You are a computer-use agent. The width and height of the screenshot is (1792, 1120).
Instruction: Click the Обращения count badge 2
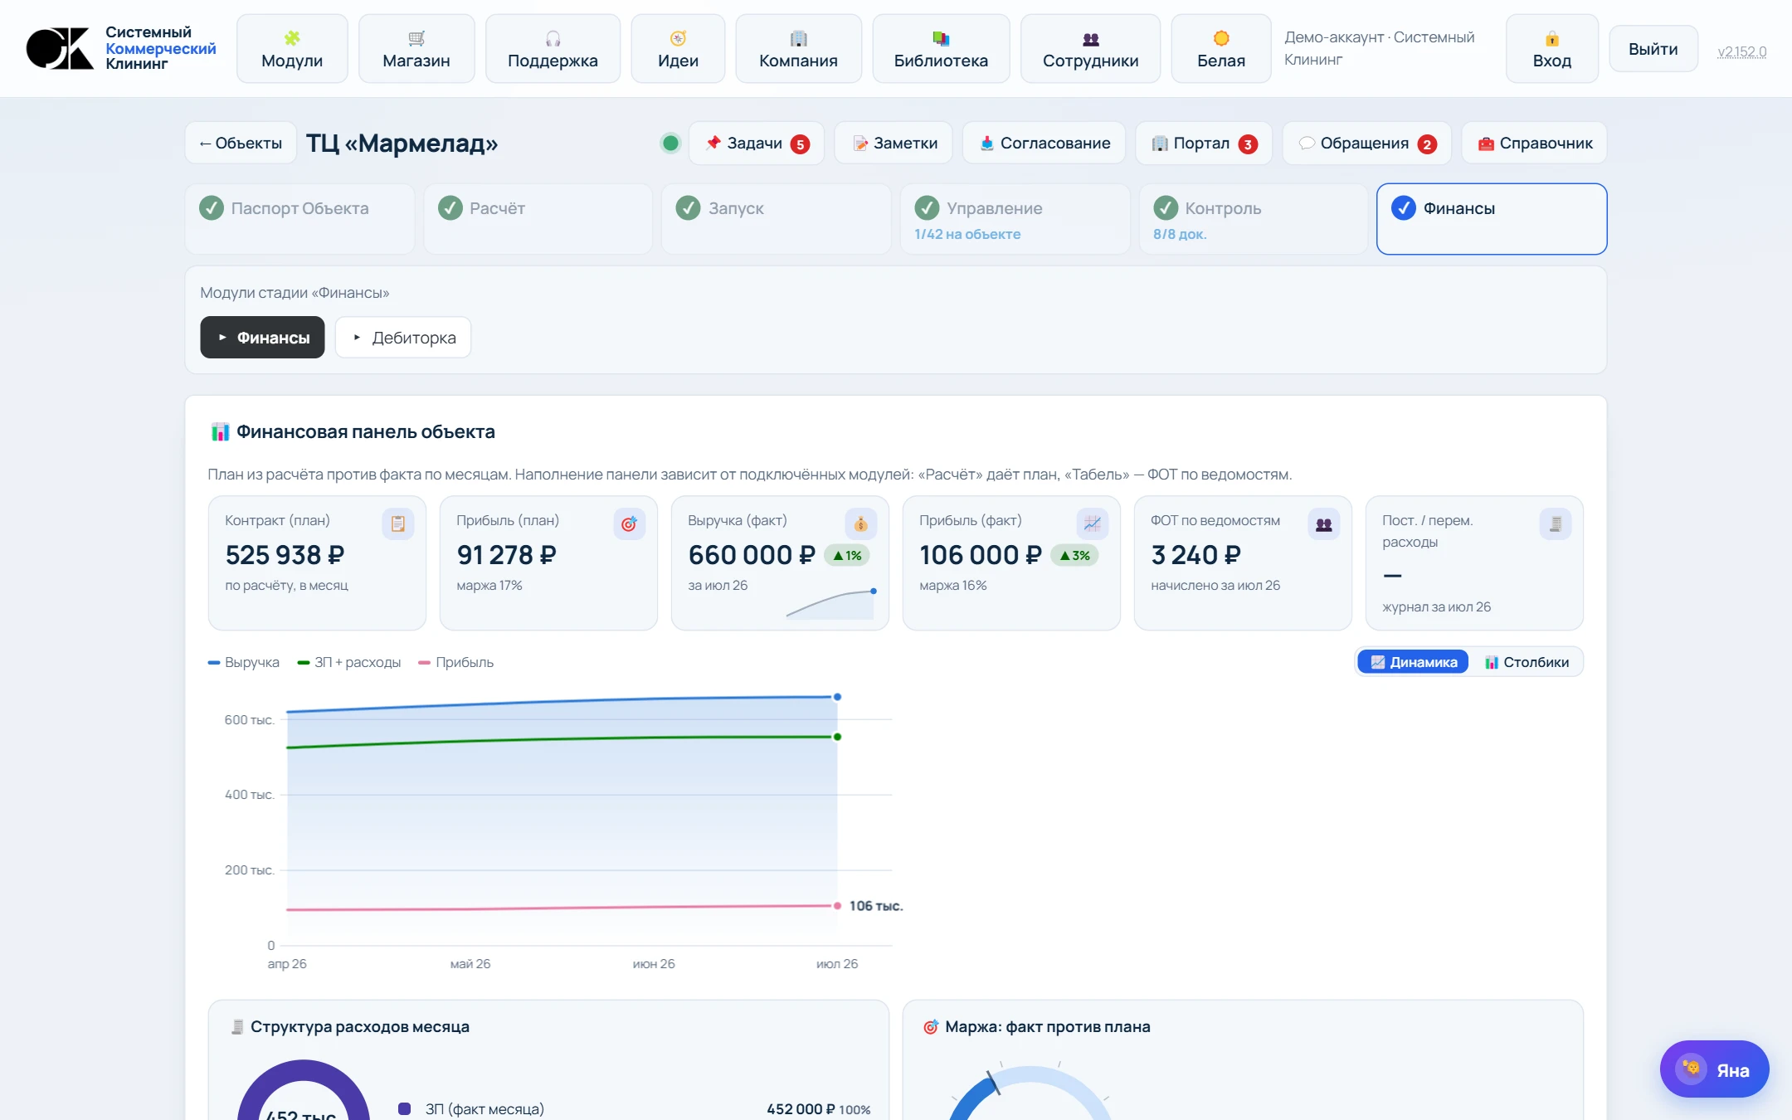point(1427,144)
